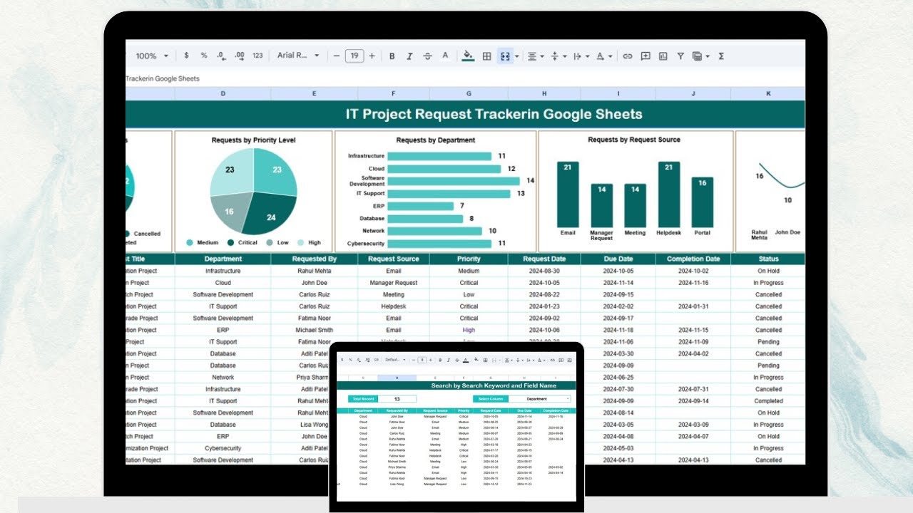
Task: Click the insert chart icon
Action: (x=663, y=56)
